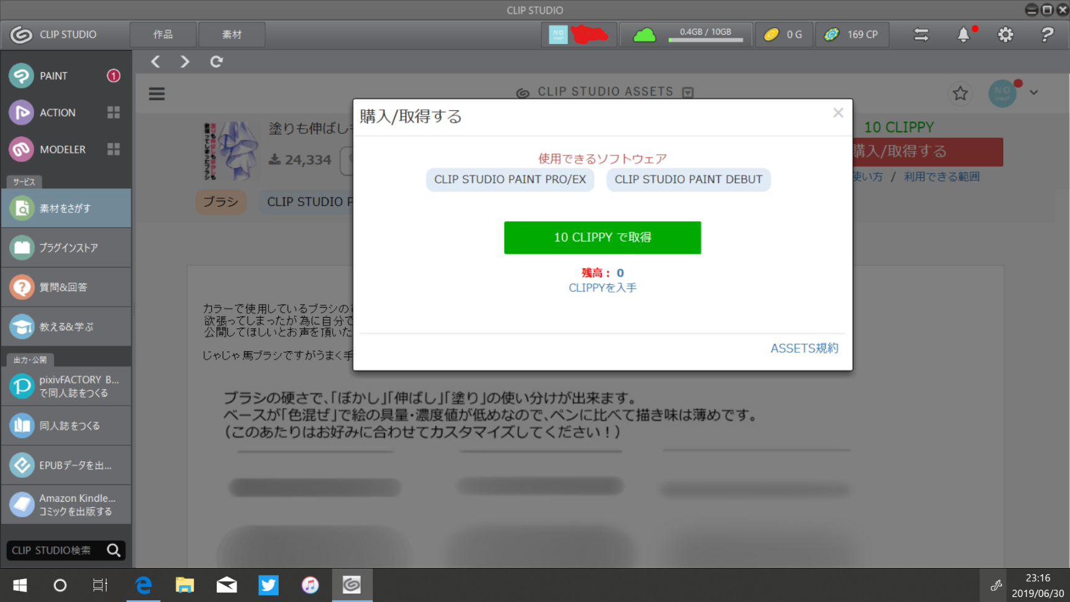Open the transfer arrows icon

[921, 35]
